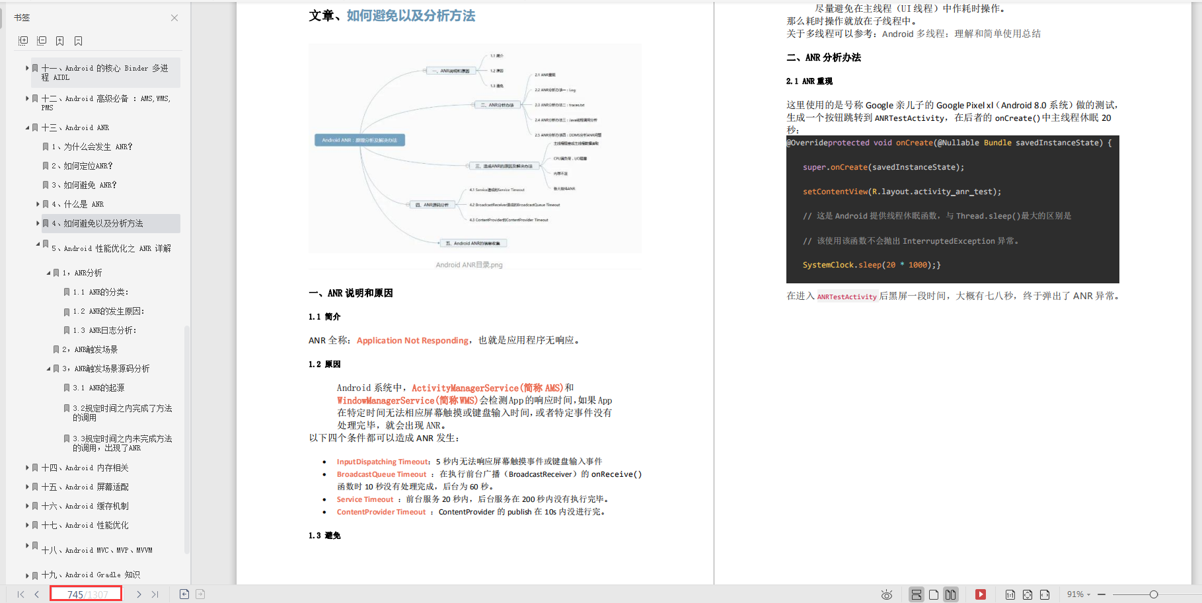This screenshot has width=1202, height=603.
Task: Go to the first page
Action: click(x=20, y=594)
